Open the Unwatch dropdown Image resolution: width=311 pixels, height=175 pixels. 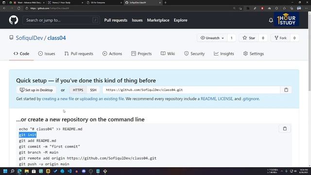(212, 38)
